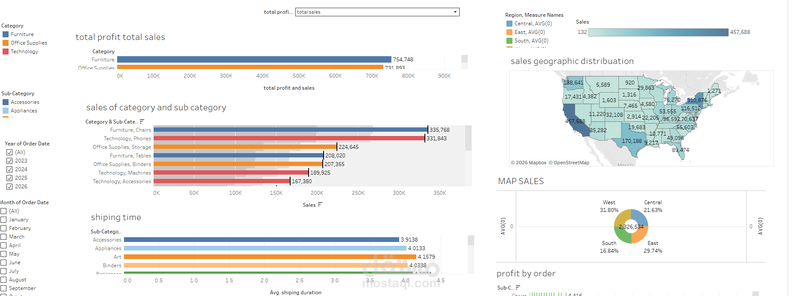
Task: Click the Office Supplies, Storage bar
Action: pos(245,147)
